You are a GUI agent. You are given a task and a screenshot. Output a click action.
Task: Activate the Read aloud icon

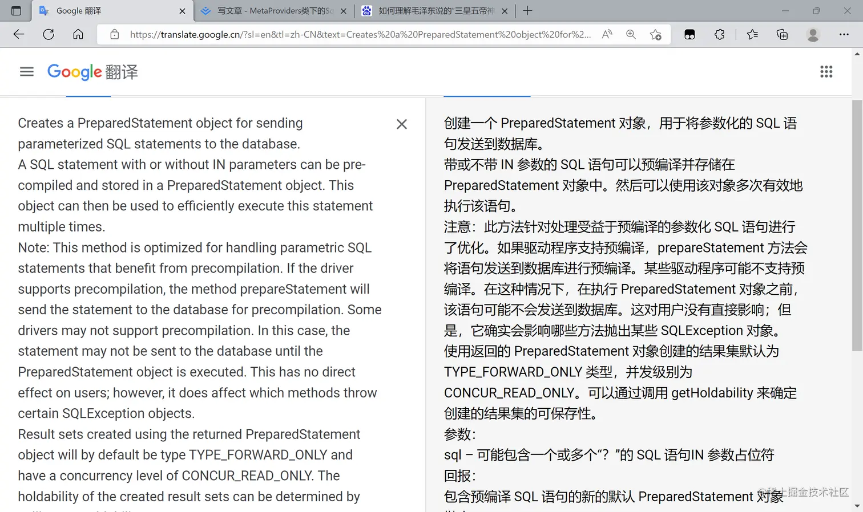pos(607,34)
